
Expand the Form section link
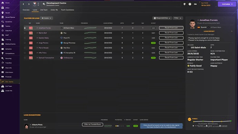(x=195, y=119)
